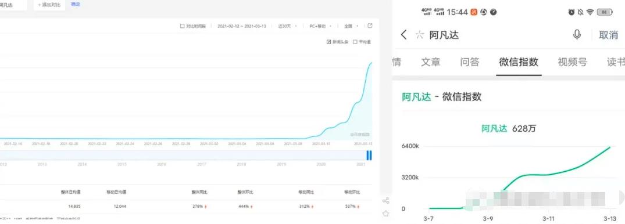
Task: Tap the 取消 cancel button
Action: (x=609, y=35)
